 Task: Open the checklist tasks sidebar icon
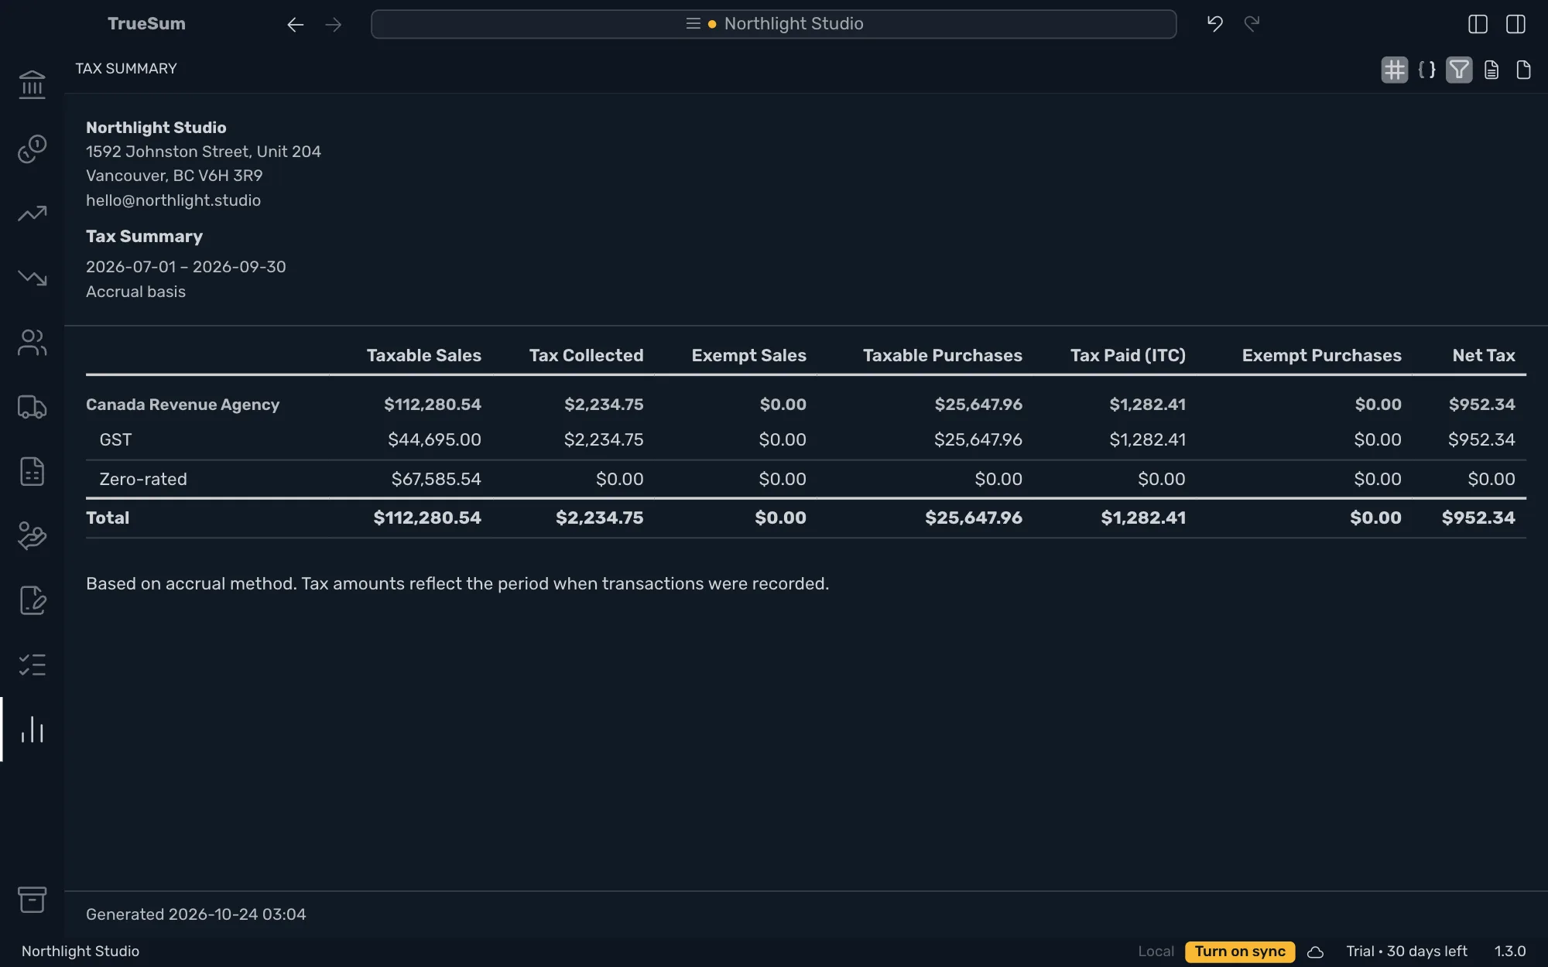[32, 665]
